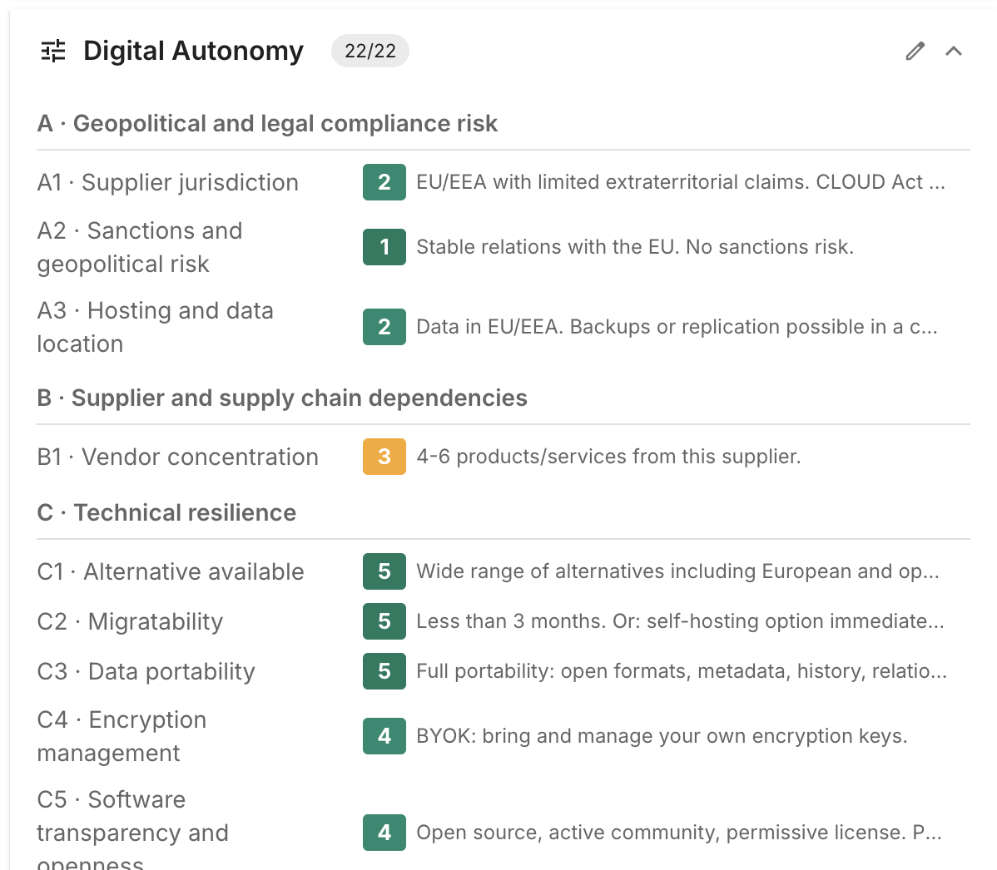Click the BYOK bring and manage keys text

click(662, 736)
